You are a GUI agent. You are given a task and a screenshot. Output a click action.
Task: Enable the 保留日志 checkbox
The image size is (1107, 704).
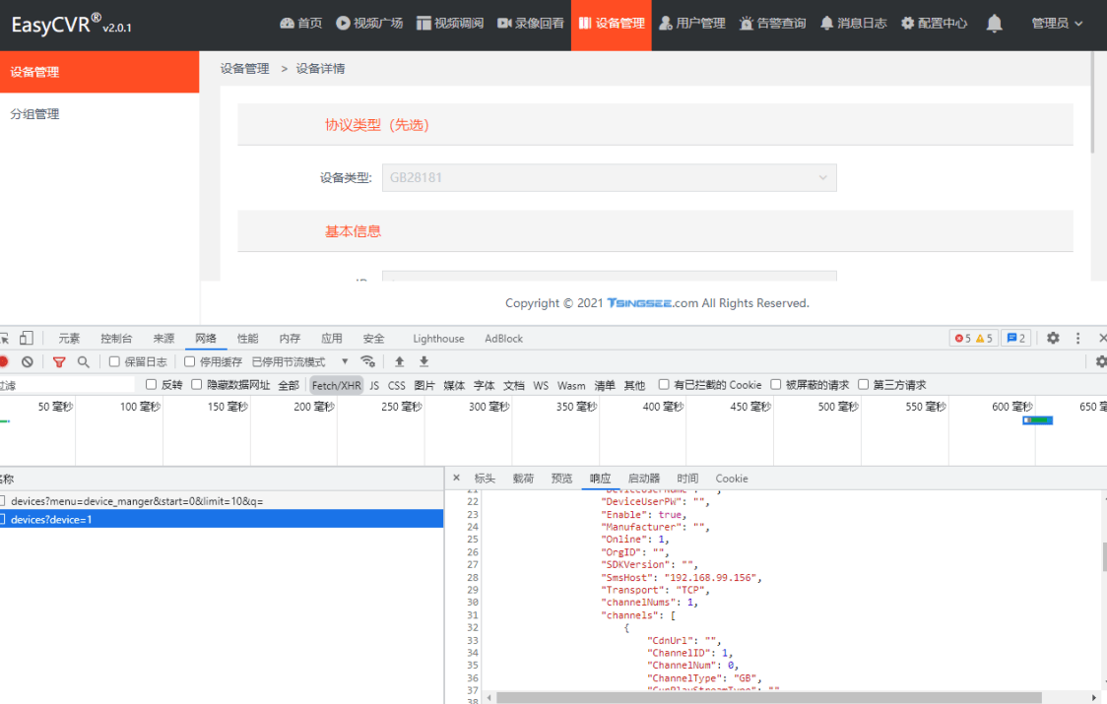click(x=114, y=362)
